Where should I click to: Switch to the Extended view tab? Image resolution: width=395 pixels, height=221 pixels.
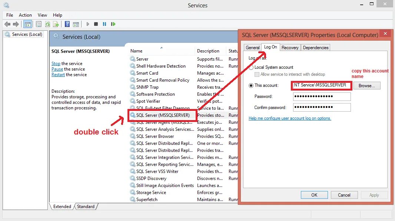[x=62, y=207]
